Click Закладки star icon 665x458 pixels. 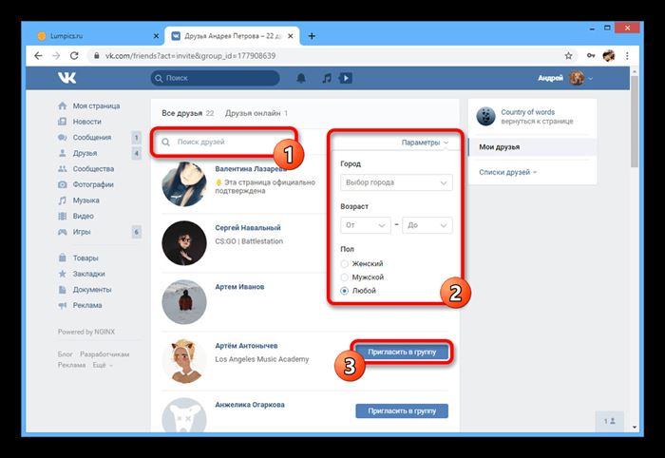pyautogui.click(x=63, y=274)
